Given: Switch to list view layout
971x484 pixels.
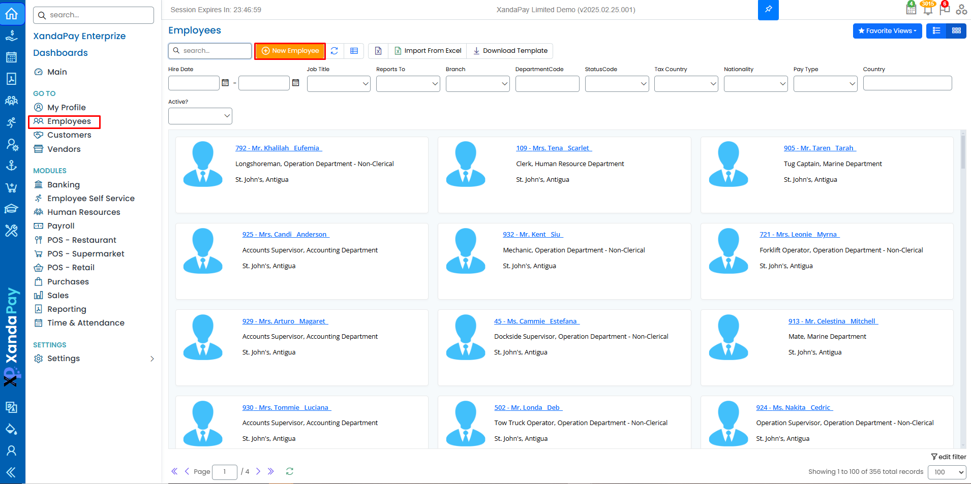Looking at the screenshot, I should tap(936, 31).
